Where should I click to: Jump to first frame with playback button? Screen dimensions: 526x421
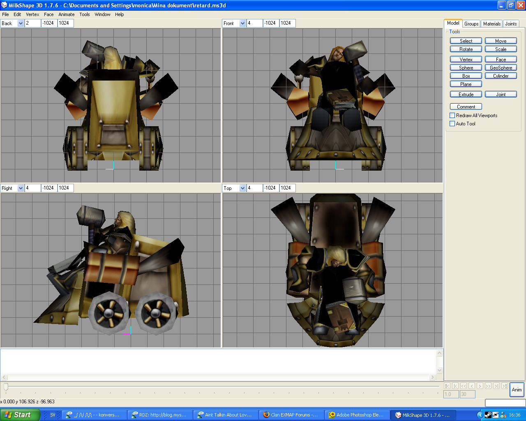pos(447,386)
